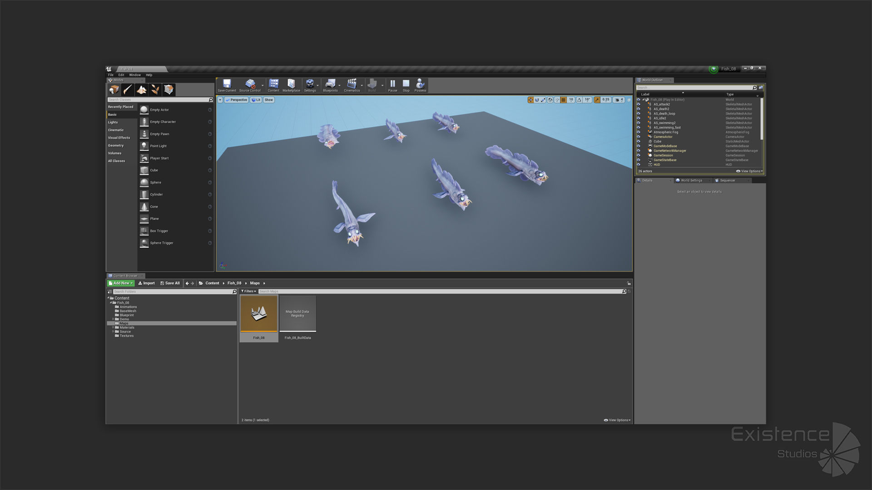Hide the CameraActor using its eye icon

(x=638, y=137)
